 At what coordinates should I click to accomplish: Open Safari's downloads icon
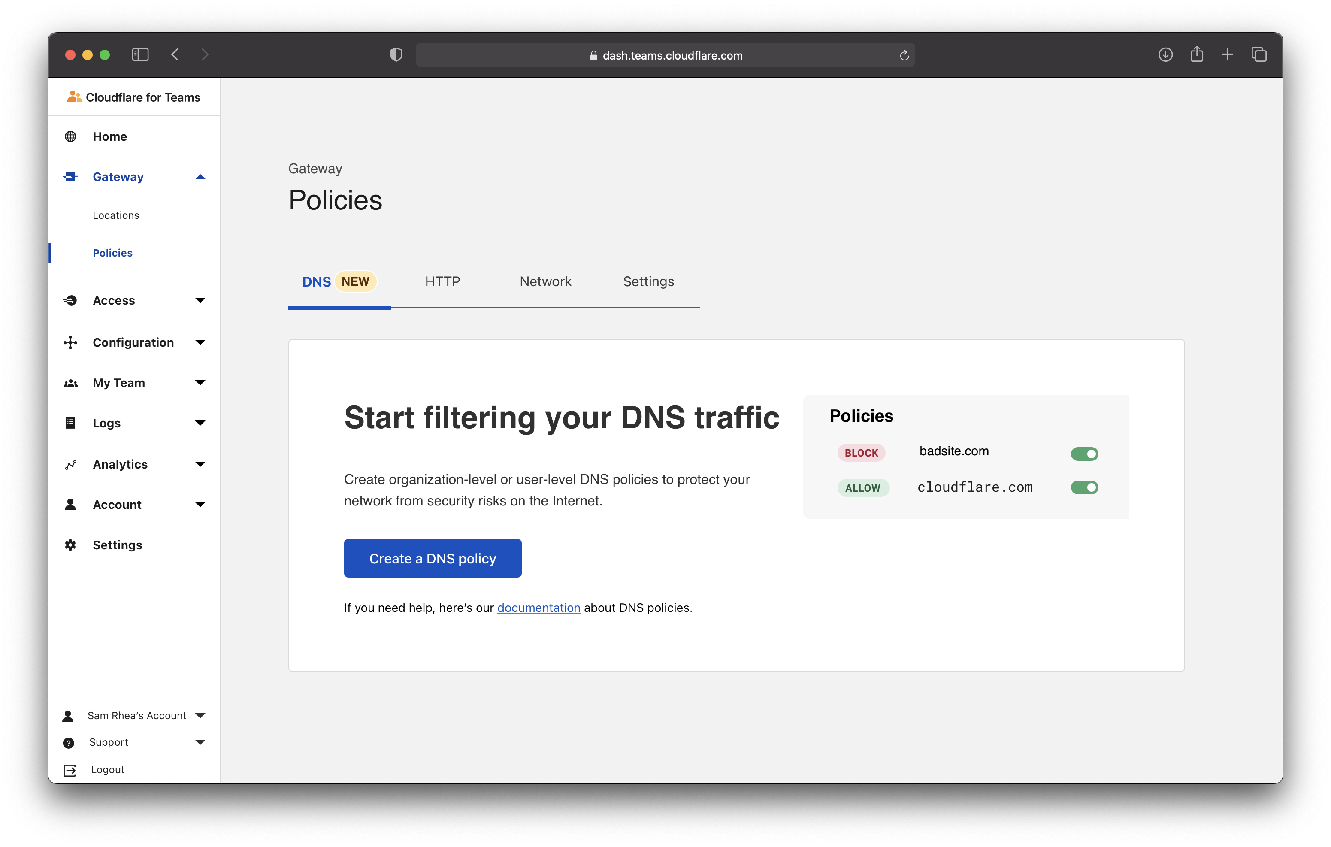click(1165, 55)
